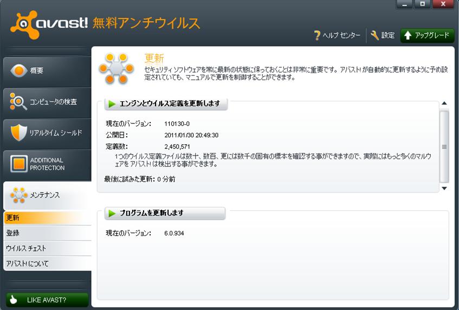
Task: Click the アップグレード upgrade button
Action: [427, 35]
